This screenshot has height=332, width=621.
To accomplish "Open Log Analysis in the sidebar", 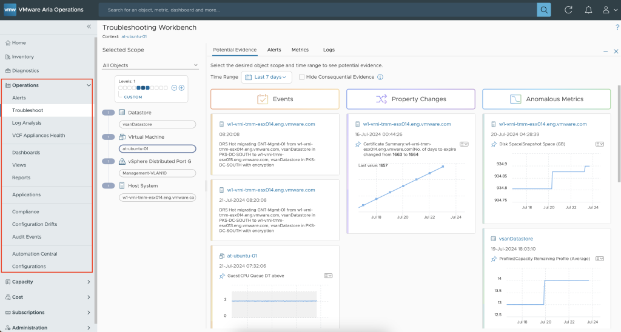I will pos(27,123).
